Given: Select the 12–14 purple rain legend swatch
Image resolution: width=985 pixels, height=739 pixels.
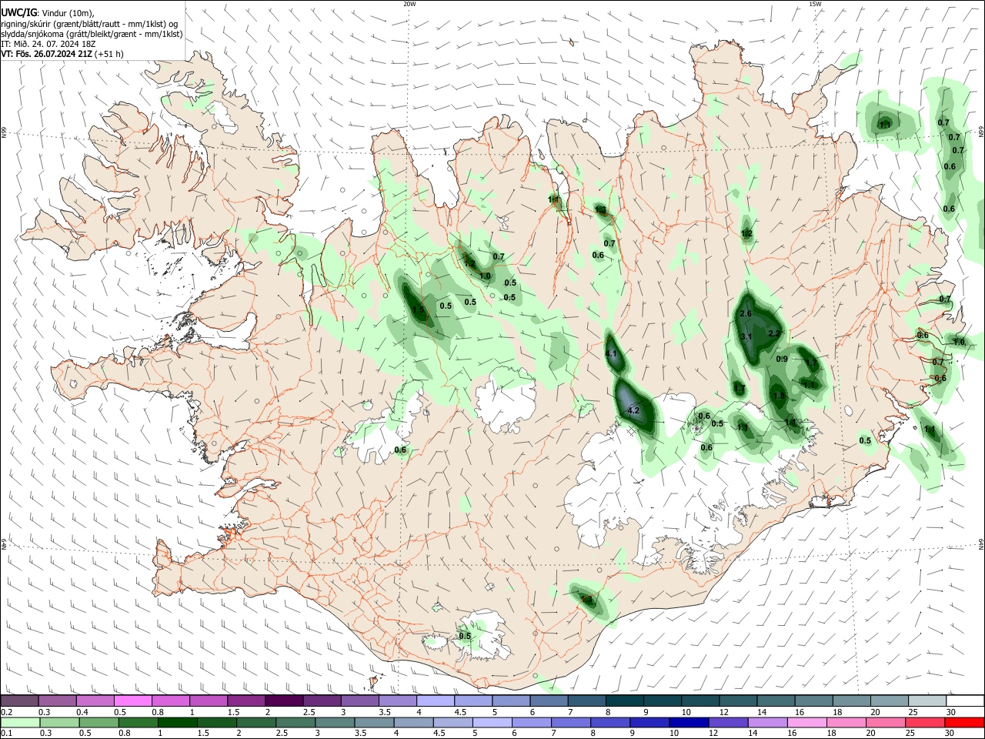Looking at the screenshot, I should click(726, 722).
